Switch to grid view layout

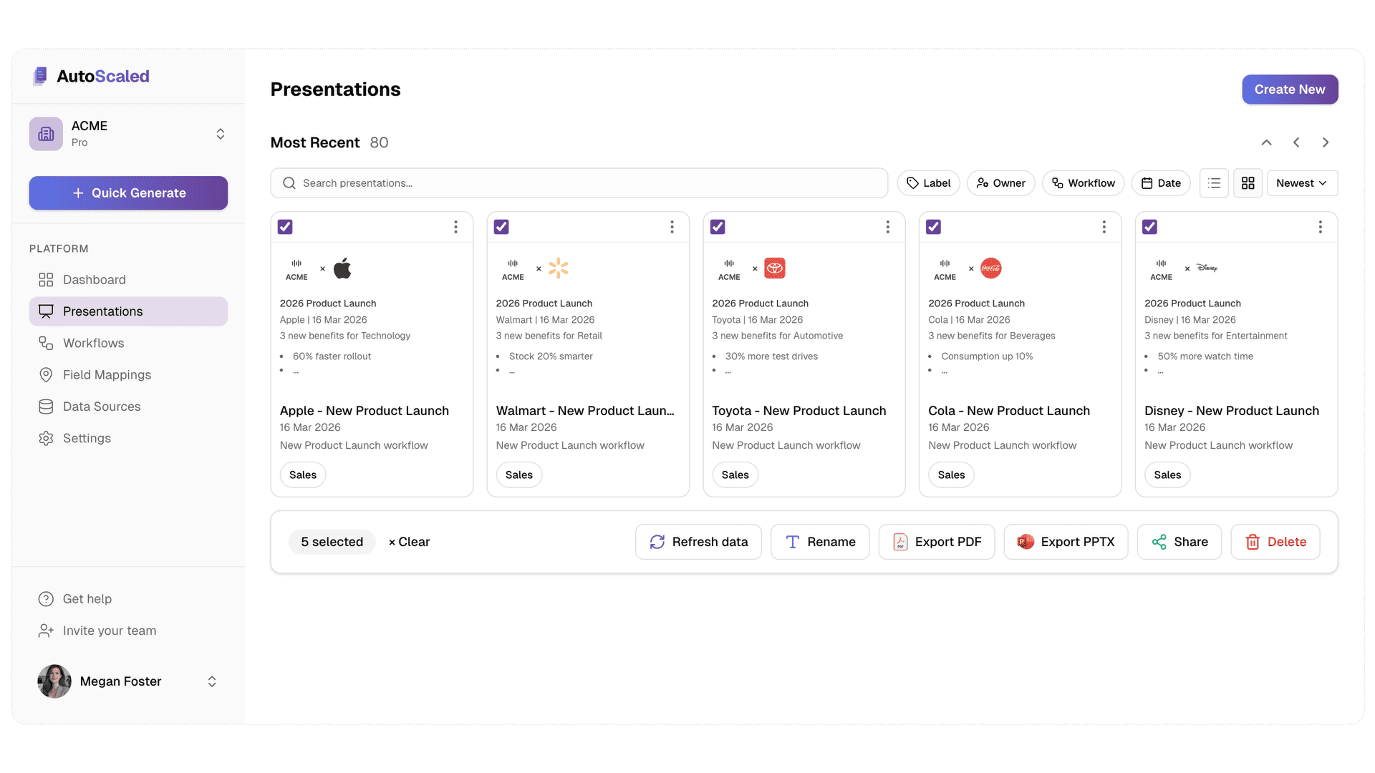tap(1248, 183)
